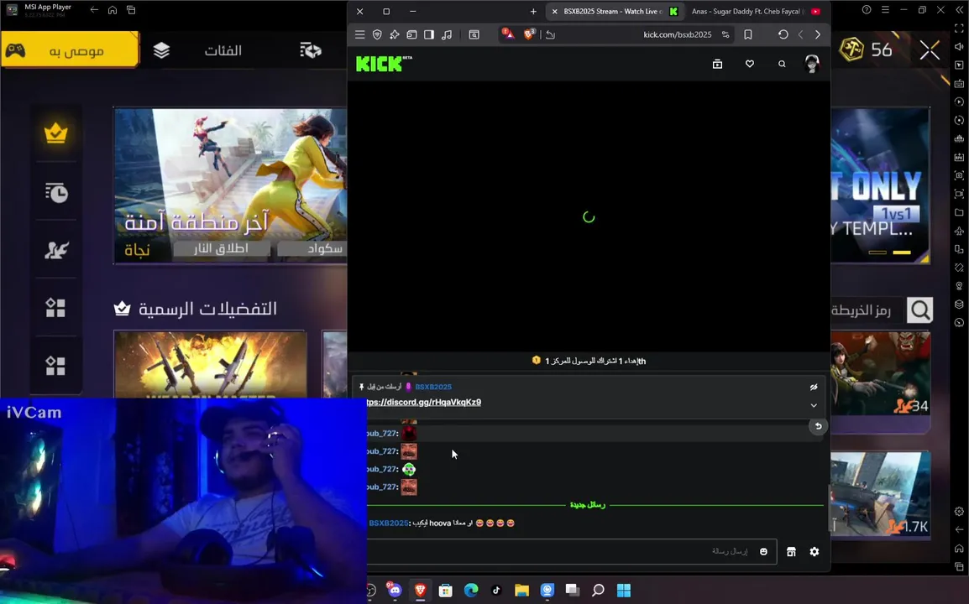969x604 pixels.
Task: Open the Brave Leo AI sparkle icon
Action: [395, 34]
